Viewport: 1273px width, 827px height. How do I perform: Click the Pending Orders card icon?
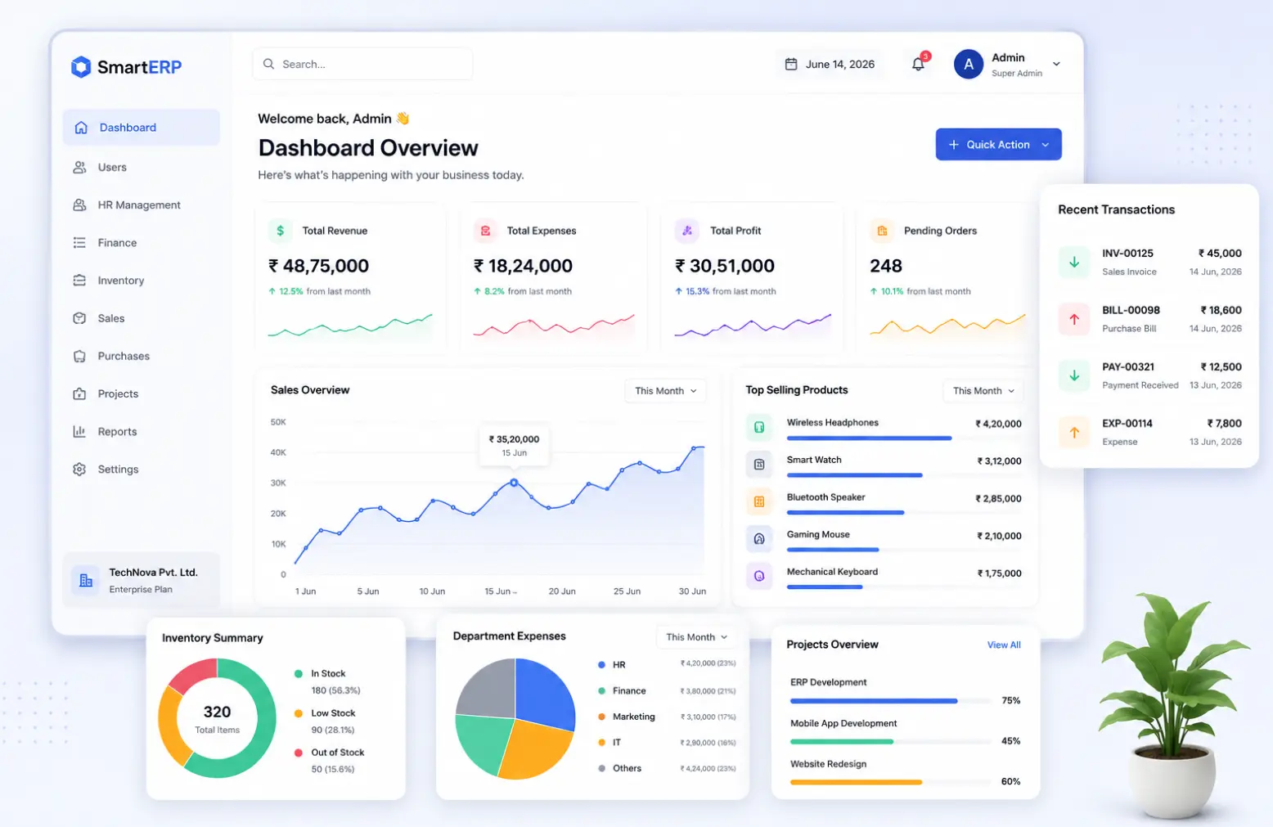pos(882,231)
